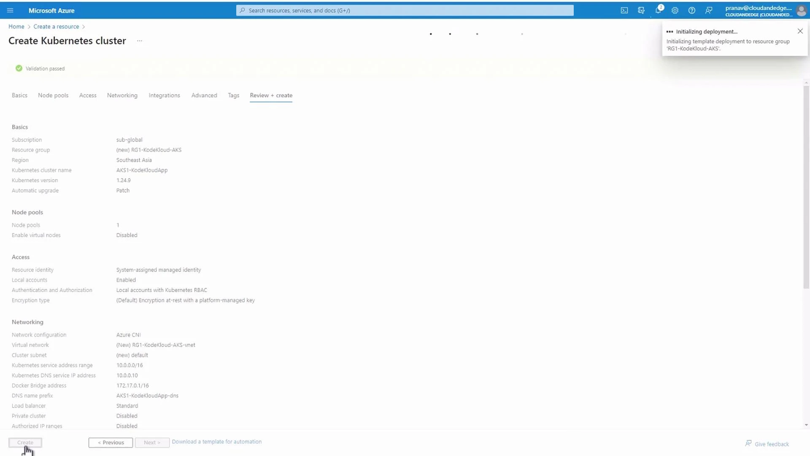Image resolution: width=810 pixels, height=456 pixels.
Task: Select the Tags tab
Action: tap(233, 95)
